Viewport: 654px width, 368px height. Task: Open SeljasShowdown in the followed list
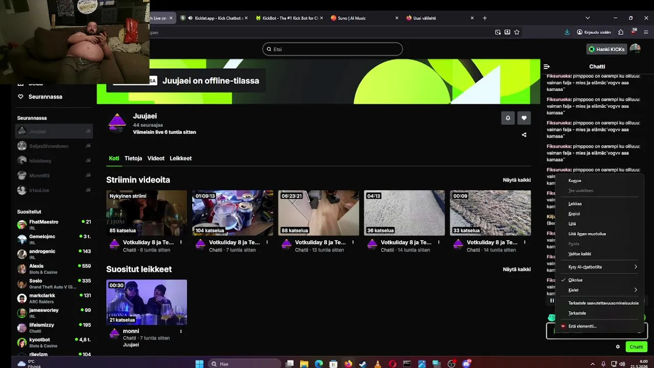point(54,146)
